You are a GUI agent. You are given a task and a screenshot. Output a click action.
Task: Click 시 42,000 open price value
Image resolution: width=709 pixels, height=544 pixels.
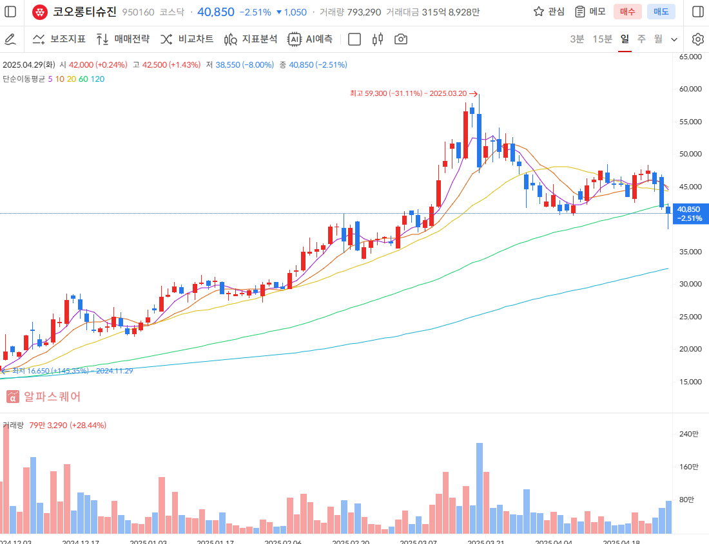tap(93, 65)
